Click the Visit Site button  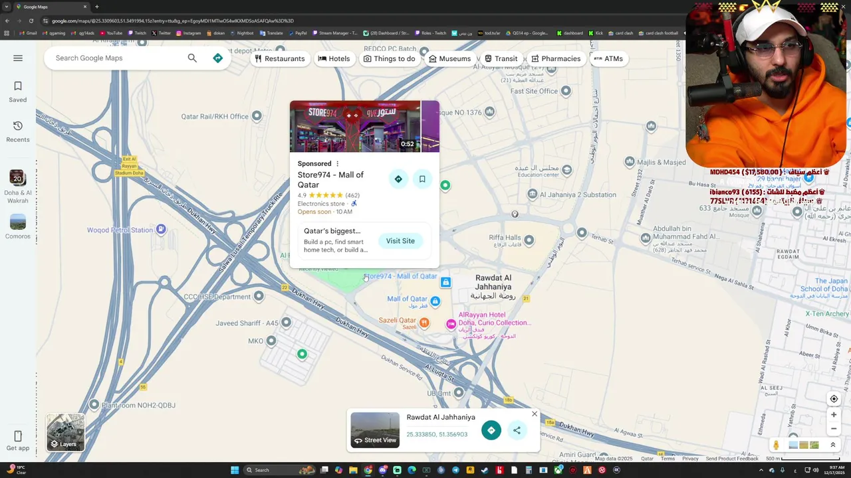click(x=400, y=241)
